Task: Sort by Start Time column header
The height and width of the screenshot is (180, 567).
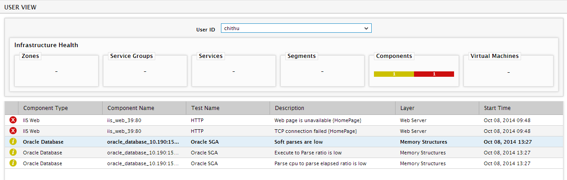Action: (497, 108)
